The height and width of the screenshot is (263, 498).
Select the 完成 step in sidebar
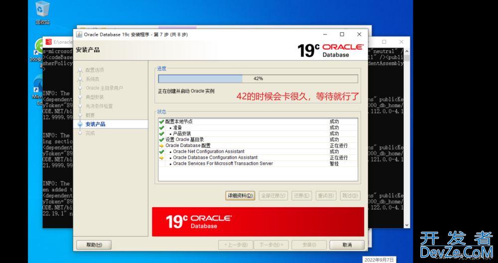pyautogui.click(x=90, y=133)
